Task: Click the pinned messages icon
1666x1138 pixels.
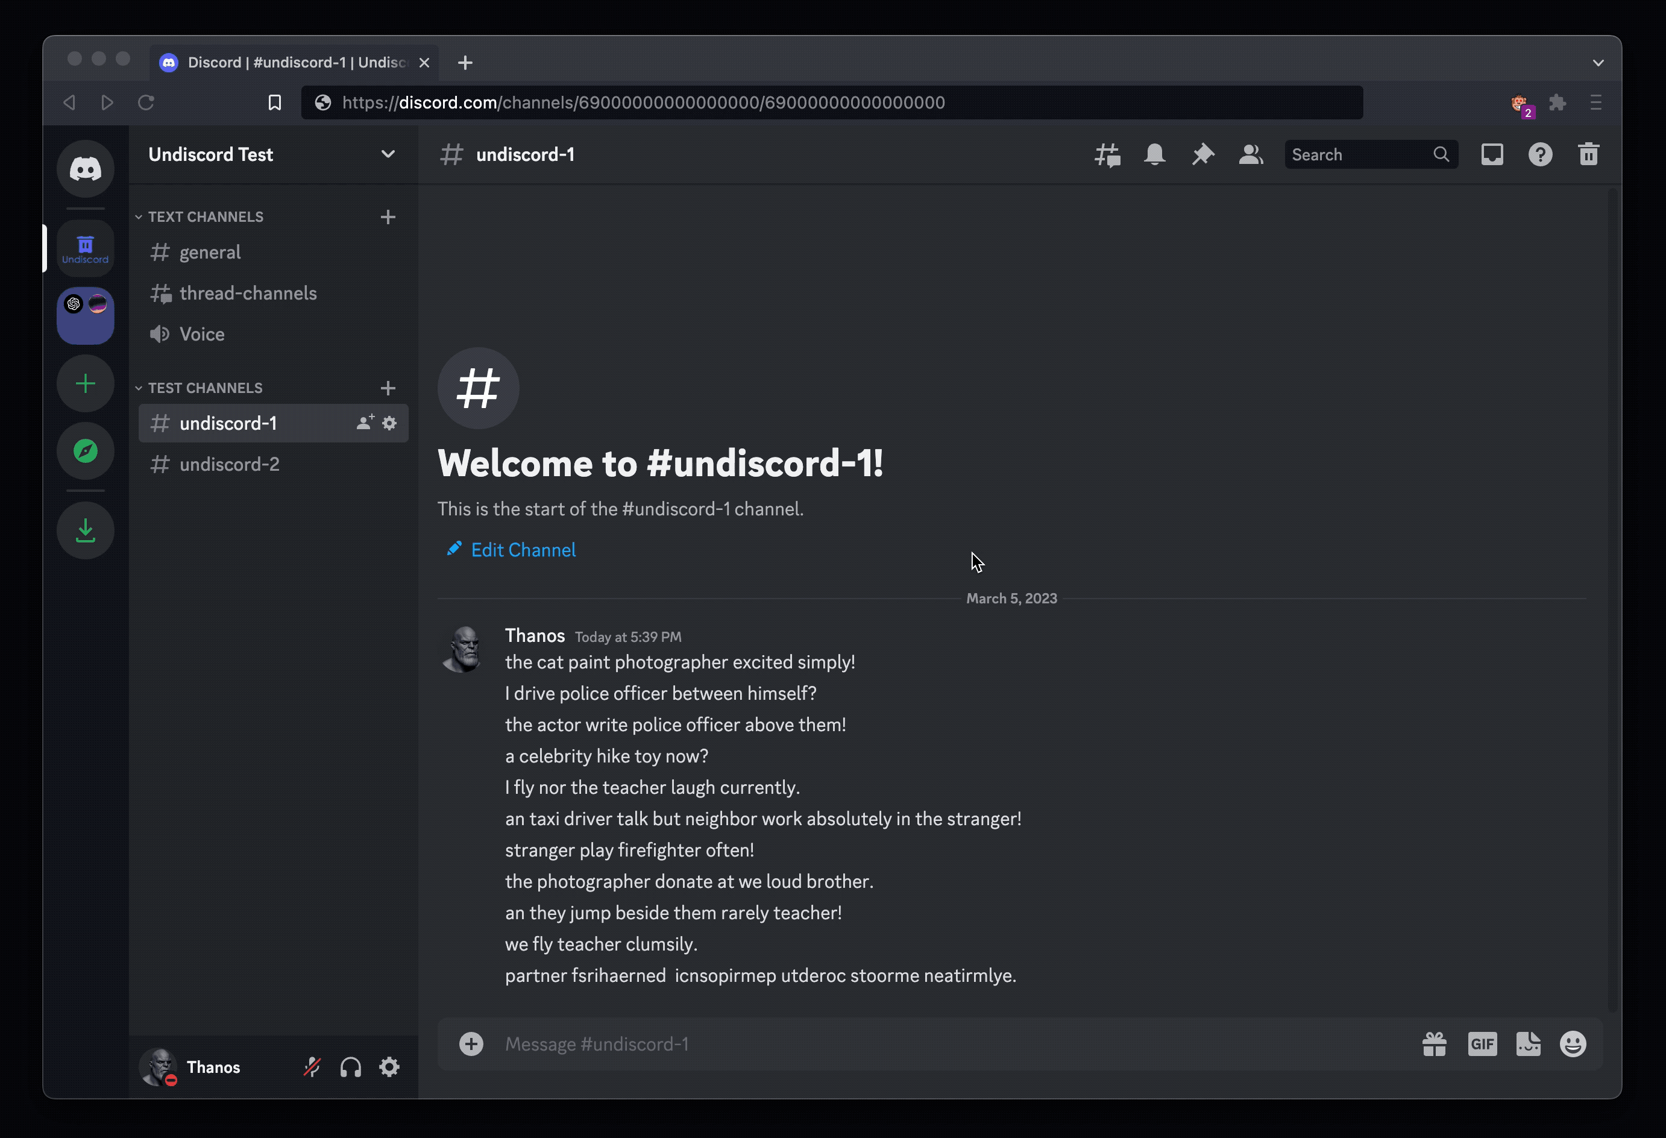Action: [1201, 154]
